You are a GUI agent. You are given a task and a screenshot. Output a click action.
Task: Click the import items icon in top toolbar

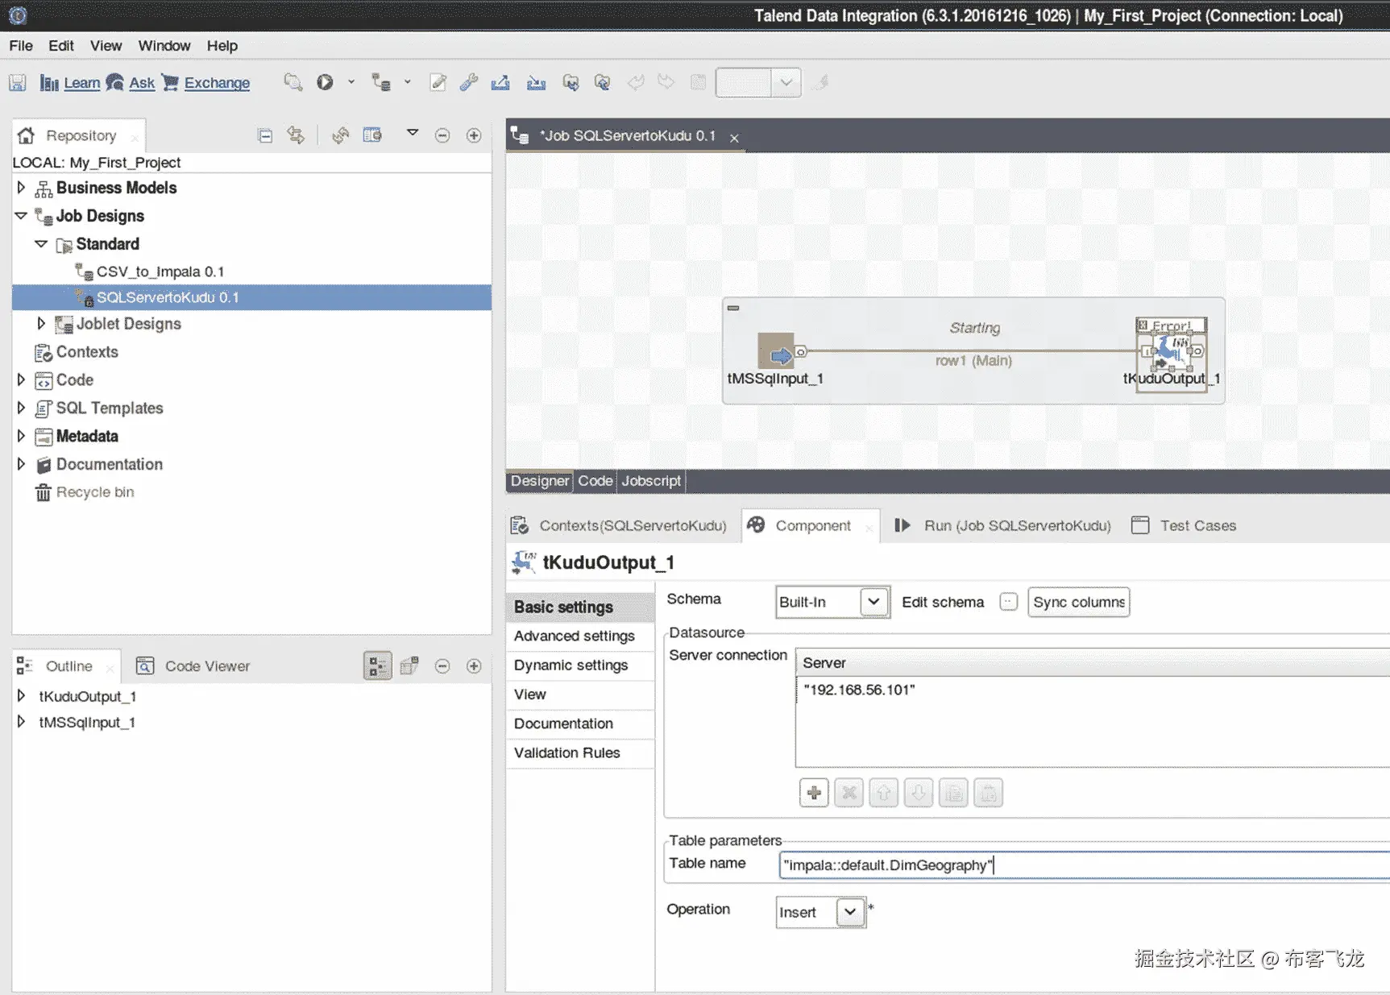(537, 82)
